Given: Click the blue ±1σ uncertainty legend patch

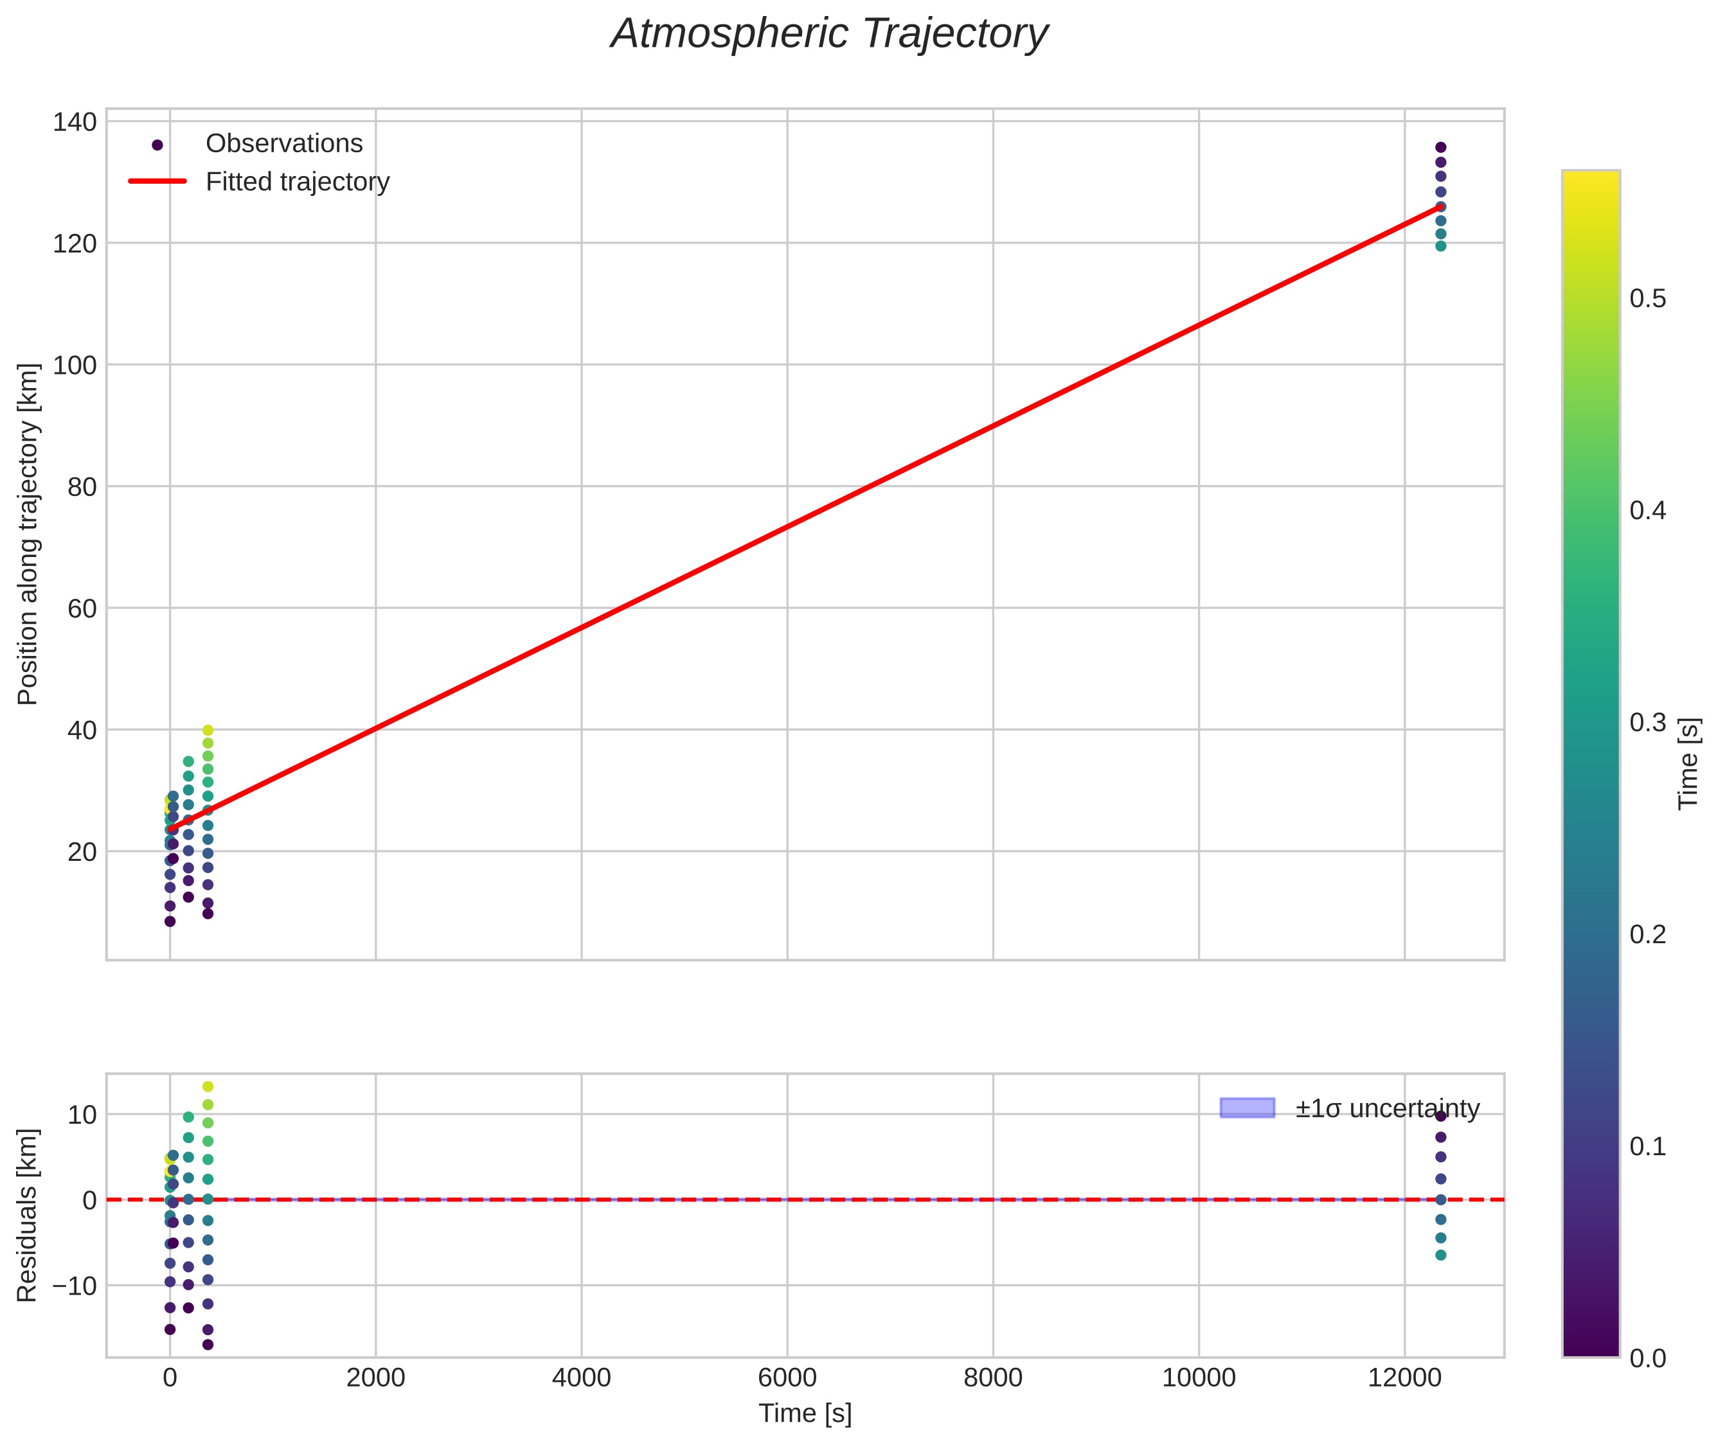Looking at the screenshot, I should point(1246,1108).
